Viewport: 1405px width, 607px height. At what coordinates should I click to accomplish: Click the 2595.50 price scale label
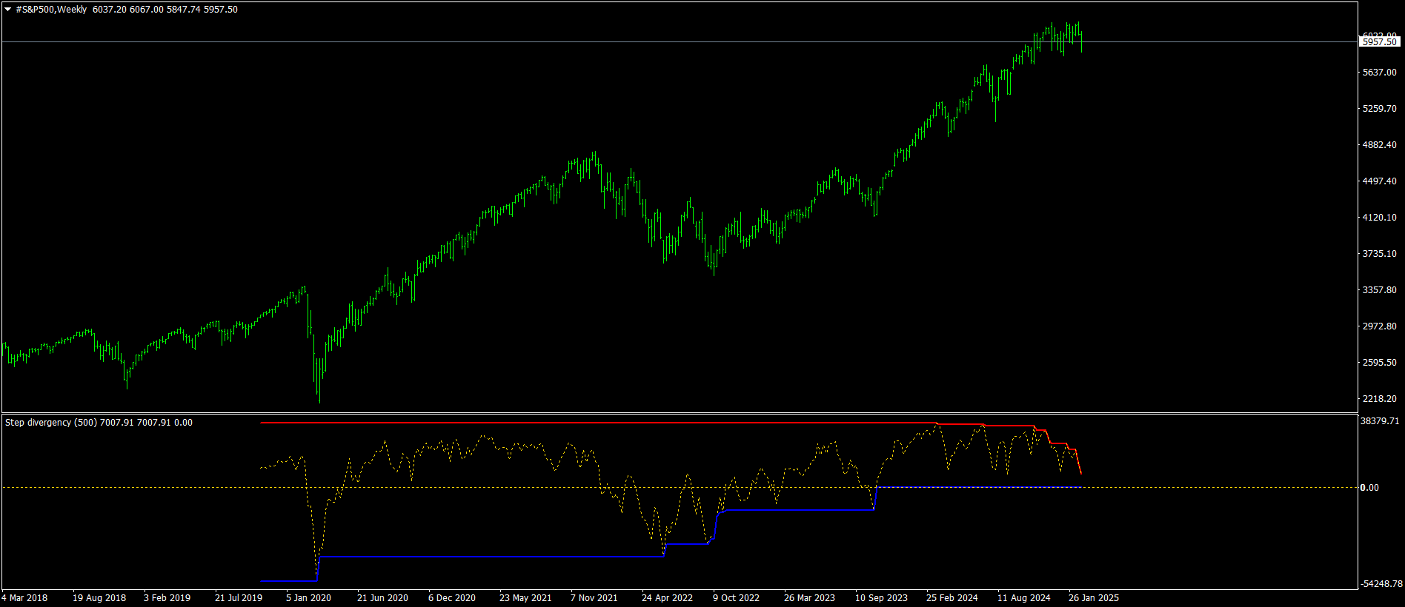1380,363
